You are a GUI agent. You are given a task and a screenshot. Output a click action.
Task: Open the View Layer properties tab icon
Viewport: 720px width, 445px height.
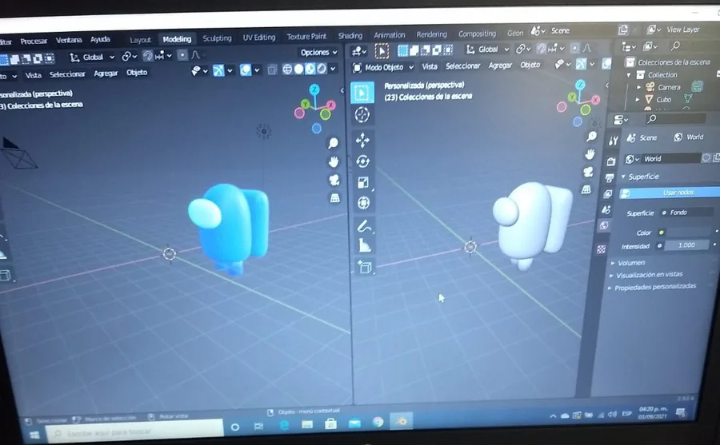(607, 193)
